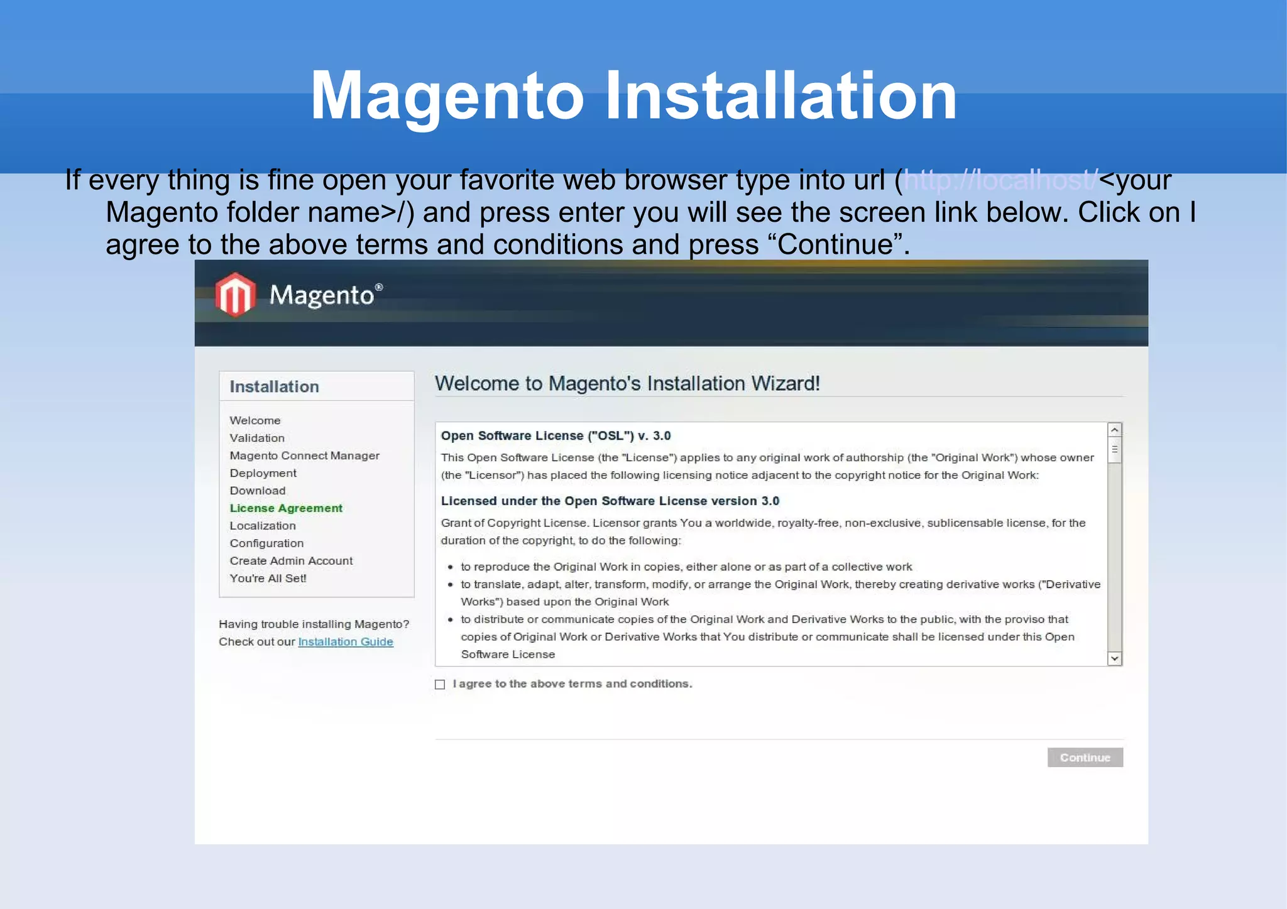The image size is (1287, 909).
Task: Follow the http://localhost/ link in slide text
Action: [1000, 180]
